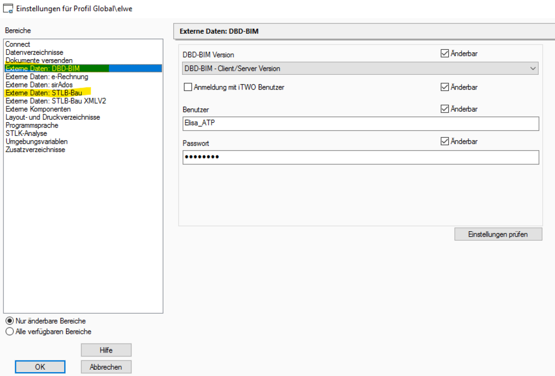This screenshot has width=555, height=376.
Task: Open Umgebungsvariablen settings area
Action: [36, 141]
